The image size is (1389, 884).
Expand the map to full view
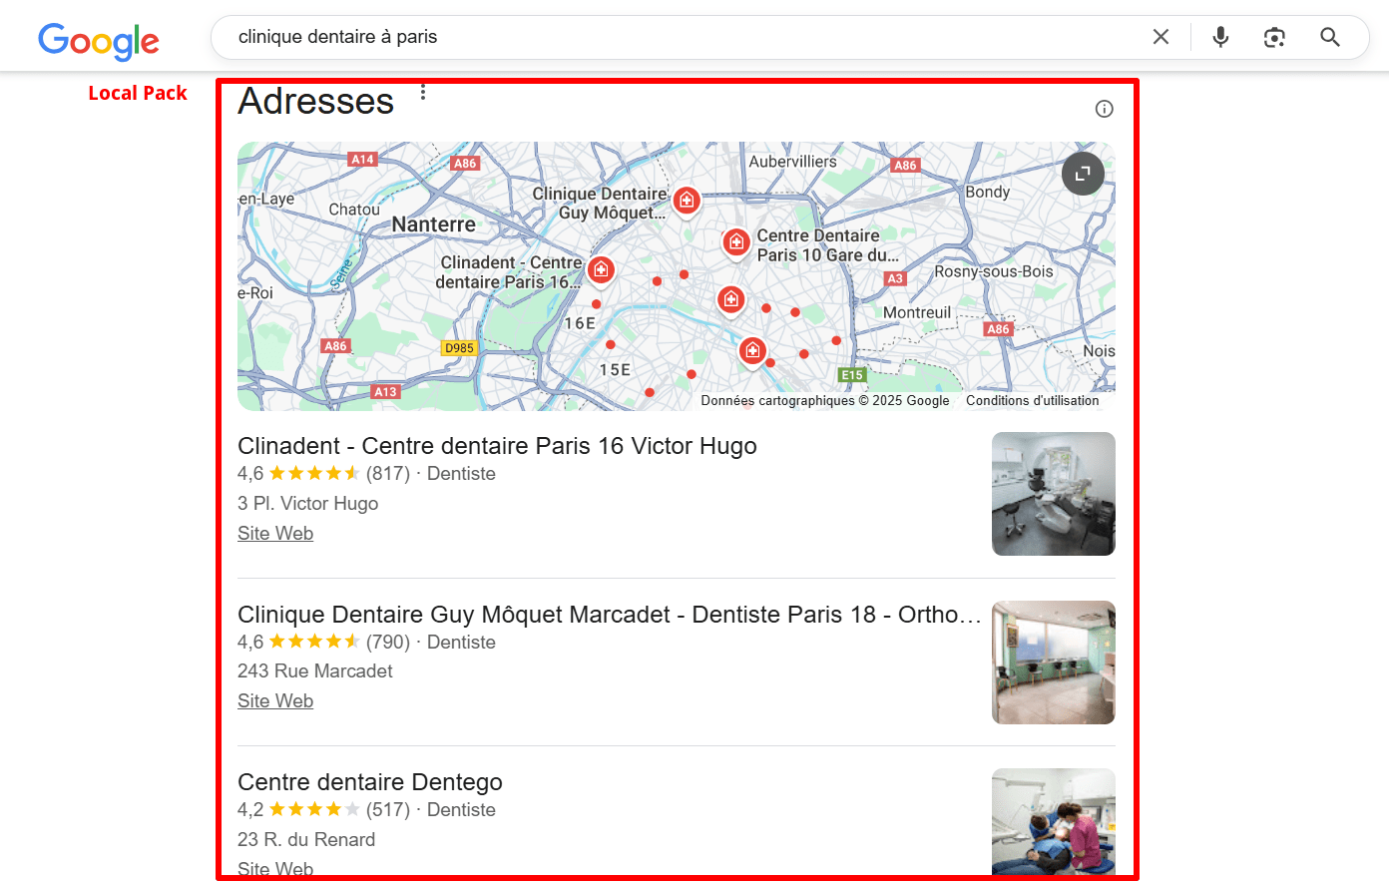tap(1083, 174)
